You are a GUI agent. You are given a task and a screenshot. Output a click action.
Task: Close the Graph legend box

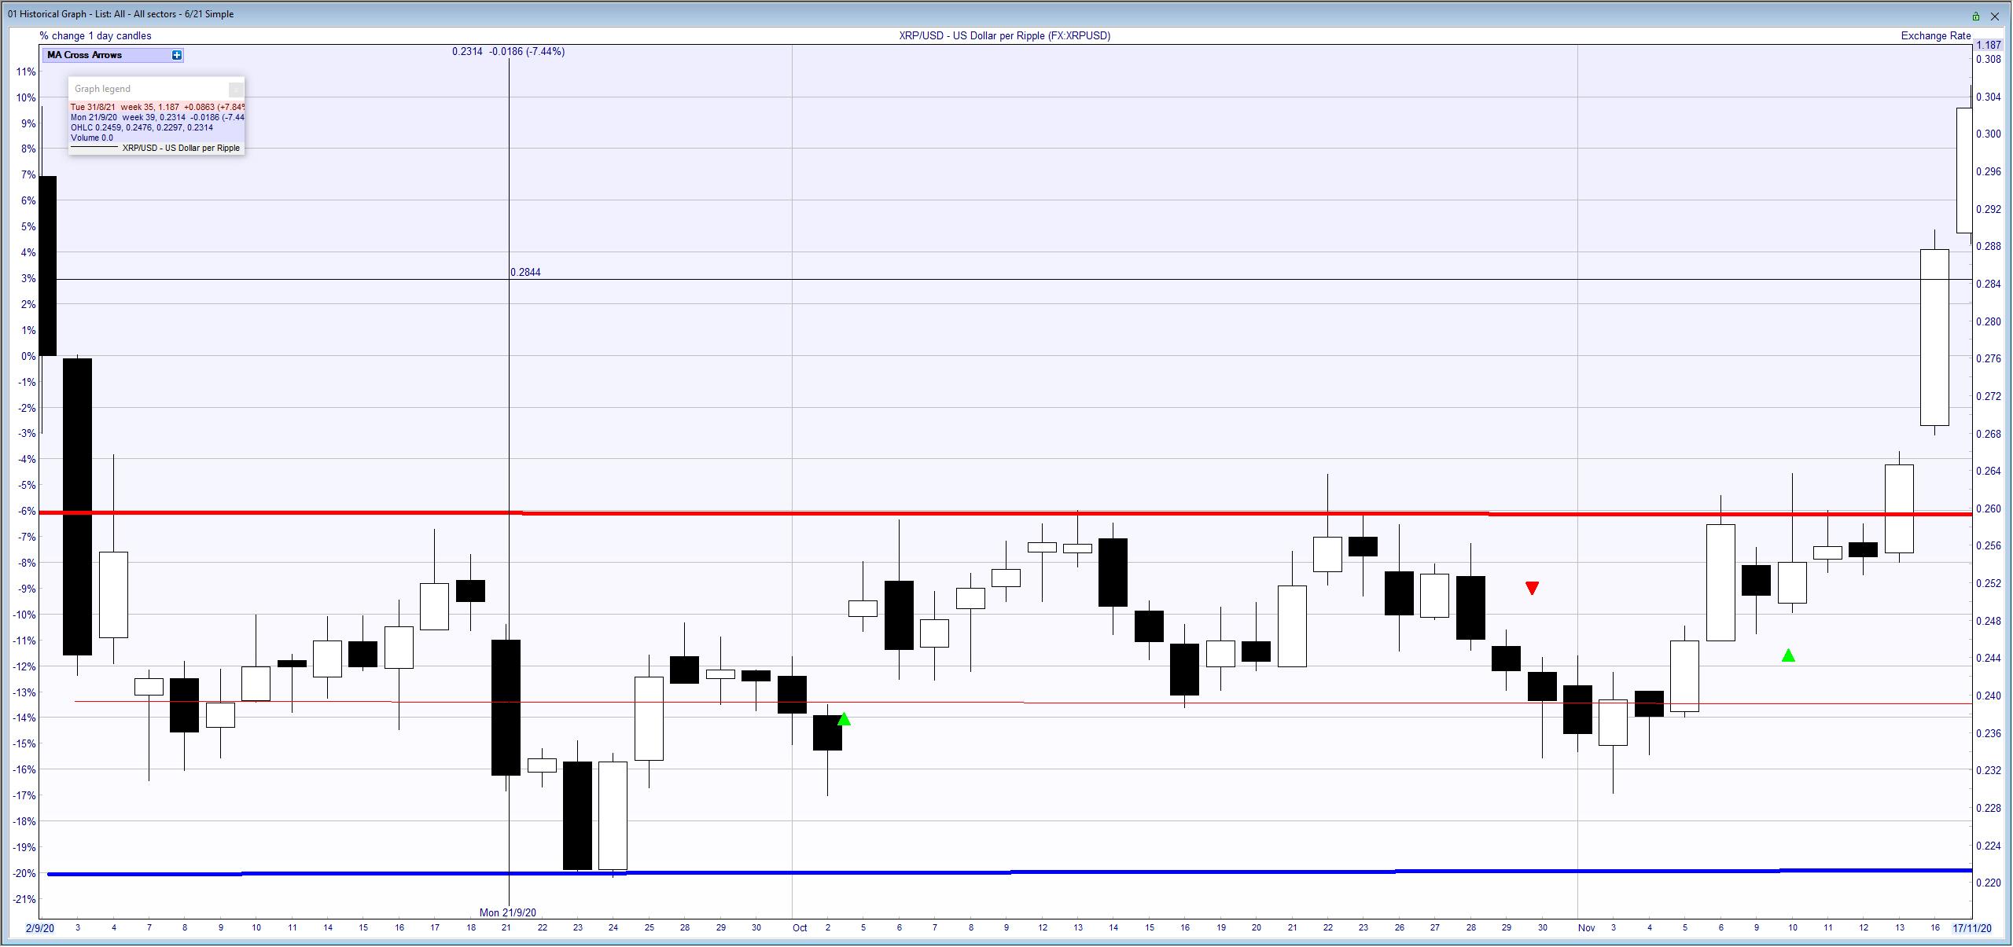[235, 90]
